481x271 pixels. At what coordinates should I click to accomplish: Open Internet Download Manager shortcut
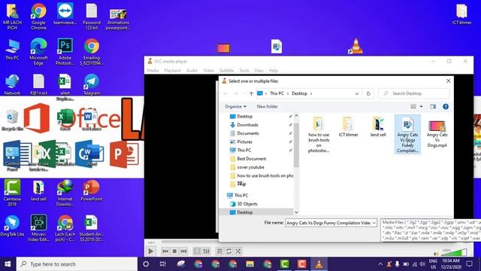[65, 193]
